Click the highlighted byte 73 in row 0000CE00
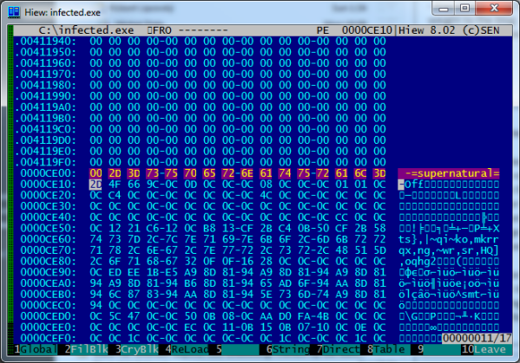520x363 pixels. pos(153,173)
